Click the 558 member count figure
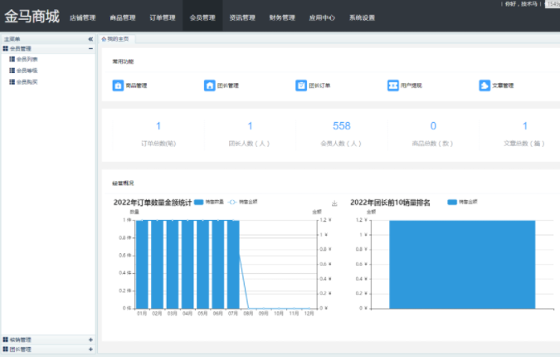560x357 pixels. click(341, 126)
